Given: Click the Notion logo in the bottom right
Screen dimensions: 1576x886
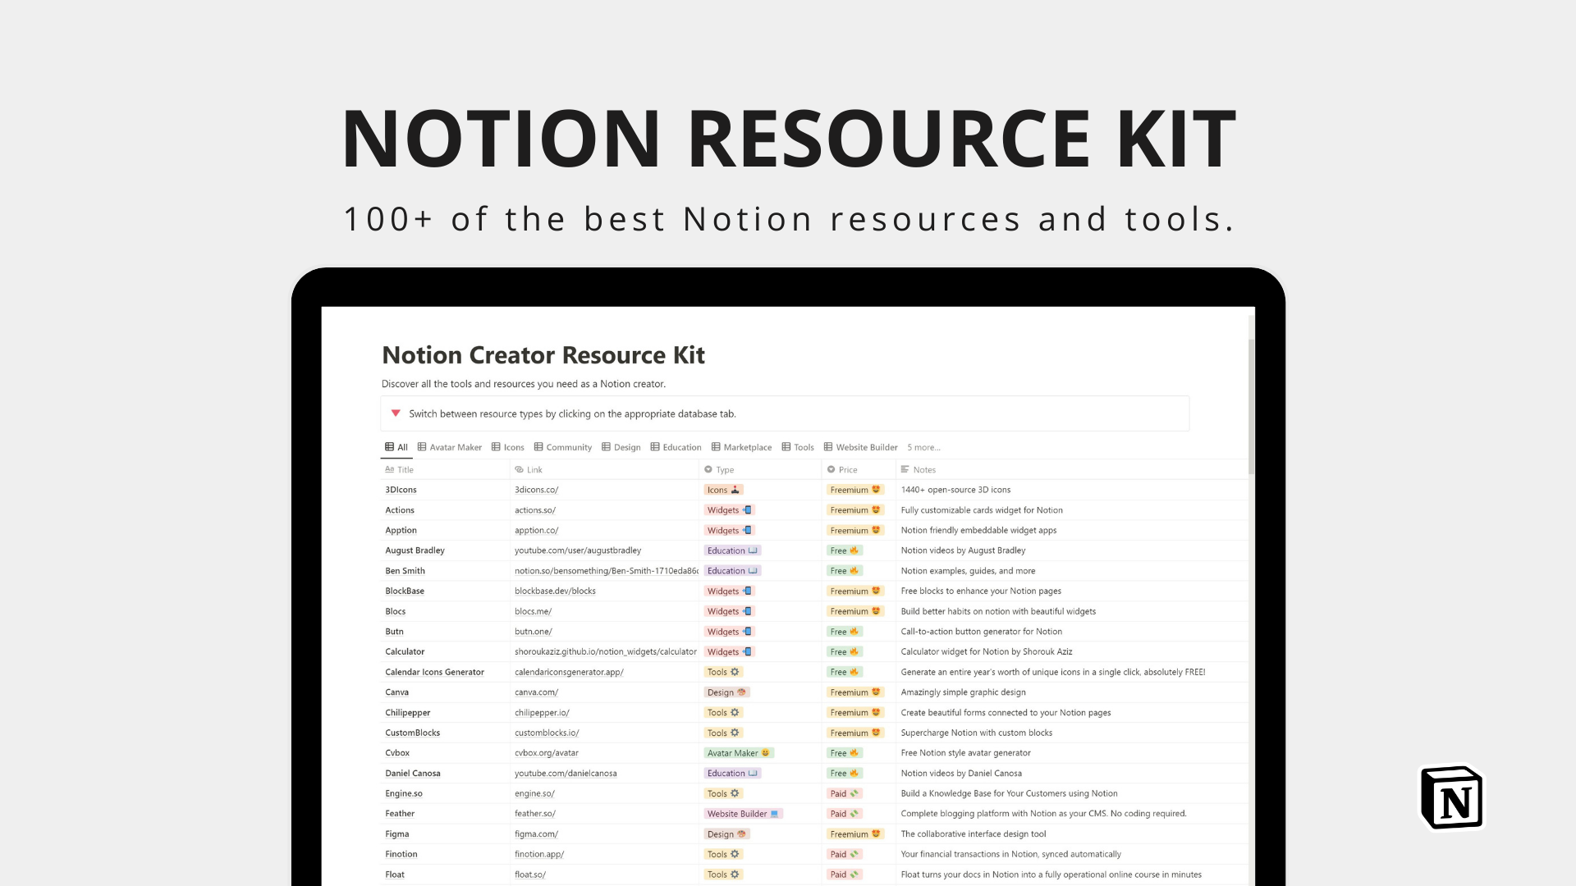Looking at the screenshot, I should click(x=1452, y=797).
